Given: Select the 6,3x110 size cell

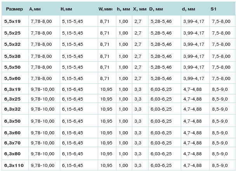Looking at the screenshot, I should coord(14,165).
